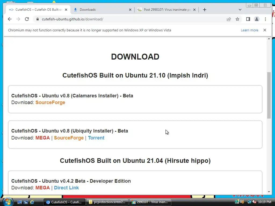This screenshot has height=206, width=275.
Task: Open MEGA link for v0.4.2 Developer Edition
Action: [43, 188]
